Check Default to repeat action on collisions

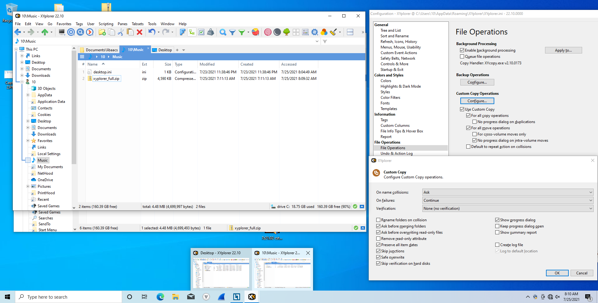[x=468, y=147]
